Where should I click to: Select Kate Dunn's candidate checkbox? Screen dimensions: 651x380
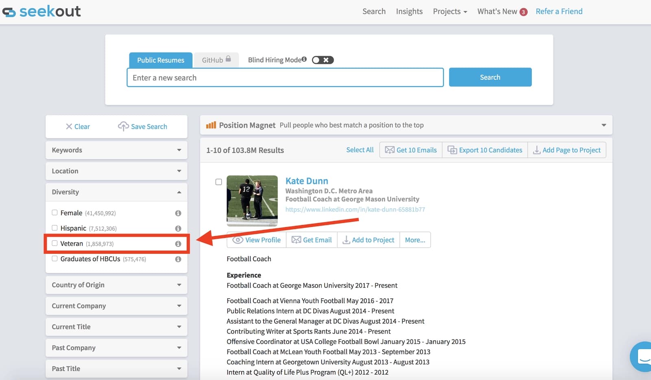tap(218, 182)
